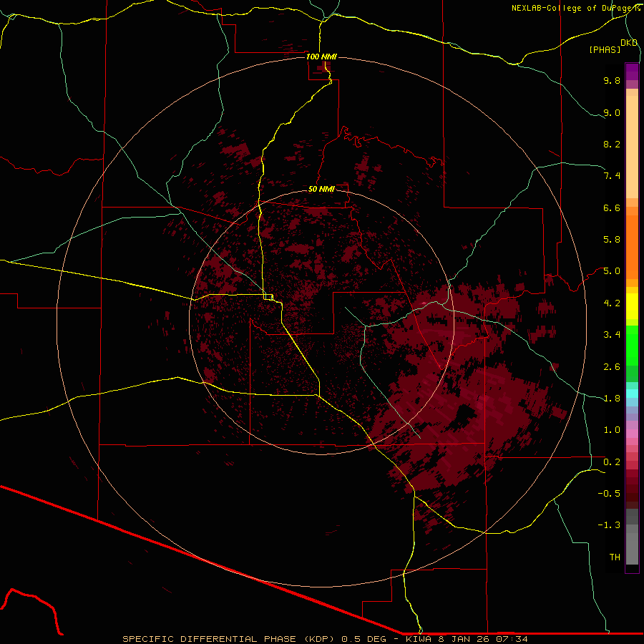This screenshot has height=644, width=644.
Task: Click the 07:34 timestamp in the caption
Action: 512,639
